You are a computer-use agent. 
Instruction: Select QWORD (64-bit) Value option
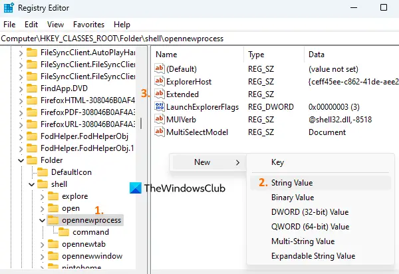[x=321, y=226]
